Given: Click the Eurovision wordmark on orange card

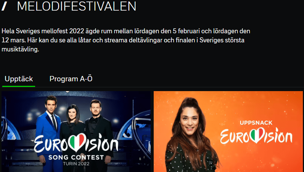Looking at the screenshot, I should click(x=256, y=135).
